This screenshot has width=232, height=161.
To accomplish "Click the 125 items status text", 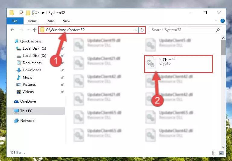I will tap(18, 153).
